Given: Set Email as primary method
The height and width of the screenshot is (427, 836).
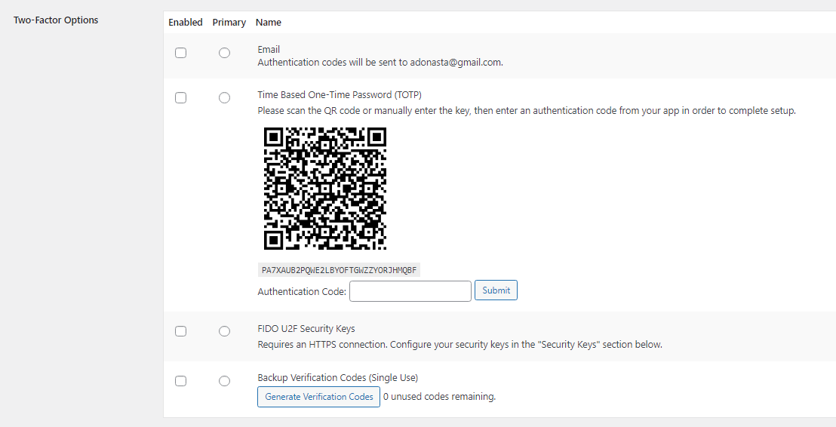Looking at the screenshot, I should (x=224, y=53).
